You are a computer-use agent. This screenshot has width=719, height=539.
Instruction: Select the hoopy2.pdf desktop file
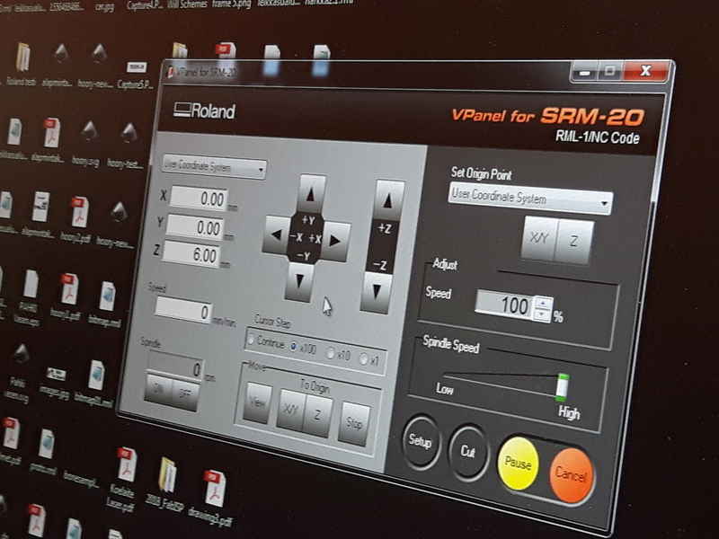click(78, 219)
